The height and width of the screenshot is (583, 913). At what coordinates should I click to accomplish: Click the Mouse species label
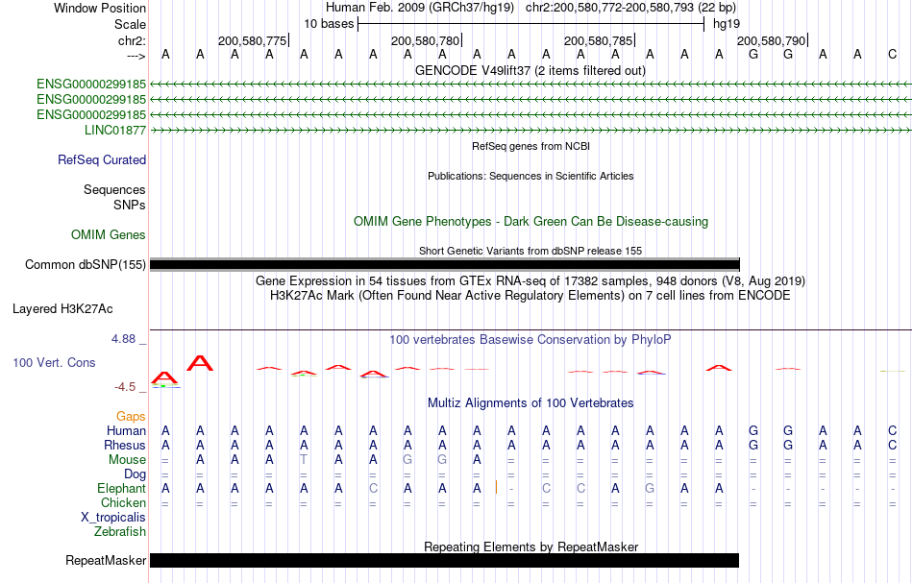coord(127,460)
